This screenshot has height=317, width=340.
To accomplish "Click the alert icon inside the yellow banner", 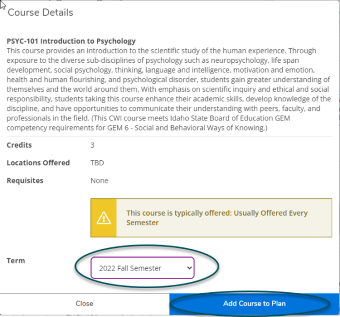I will (x=104, y=217).
